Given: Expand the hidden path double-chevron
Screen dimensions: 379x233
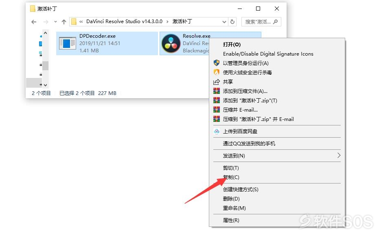Looking at the screenshot, I should click(x=81, y=22).
